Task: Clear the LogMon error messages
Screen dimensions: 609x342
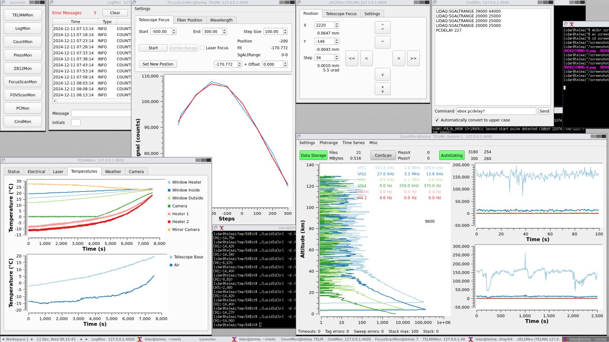Action: [115, 13]
